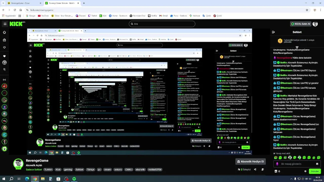The height and width of the screenshot is (182, 324).
Task: Open the Following heart icon in sidebar
Action: pos(4,48)
